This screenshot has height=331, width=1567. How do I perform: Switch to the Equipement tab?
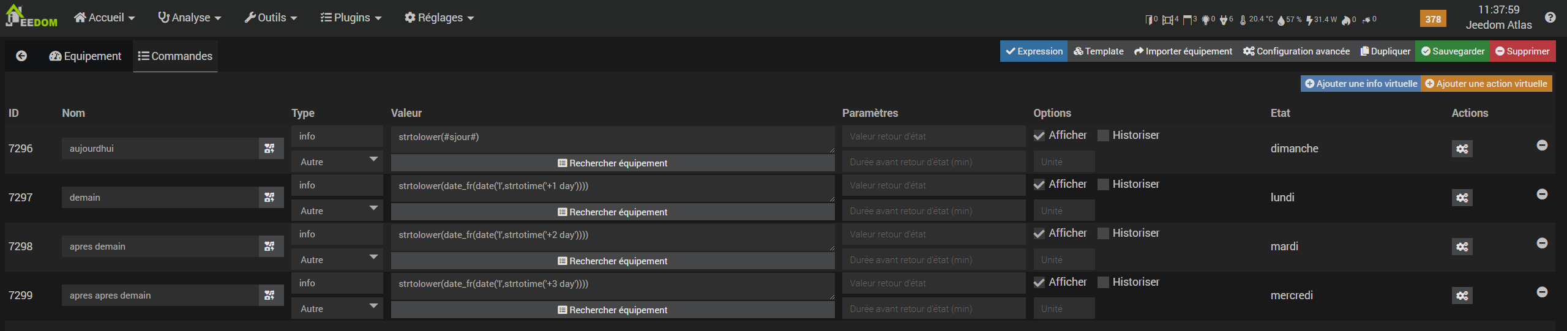[x=86, y=56]
